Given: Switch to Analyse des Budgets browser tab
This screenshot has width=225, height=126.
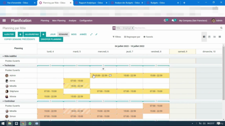Looking at the screenshot, I should click(127, 3).
